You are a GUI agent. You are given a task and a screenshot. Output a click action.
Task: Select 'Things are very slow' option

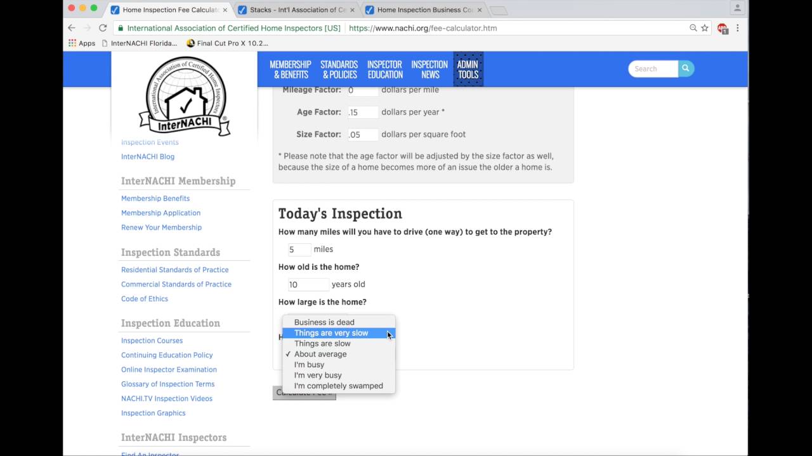pos(339,333)
